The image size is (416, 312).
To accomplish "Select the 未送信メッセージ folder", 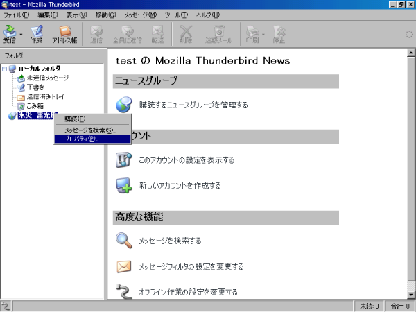I will [x=47, y=78].
